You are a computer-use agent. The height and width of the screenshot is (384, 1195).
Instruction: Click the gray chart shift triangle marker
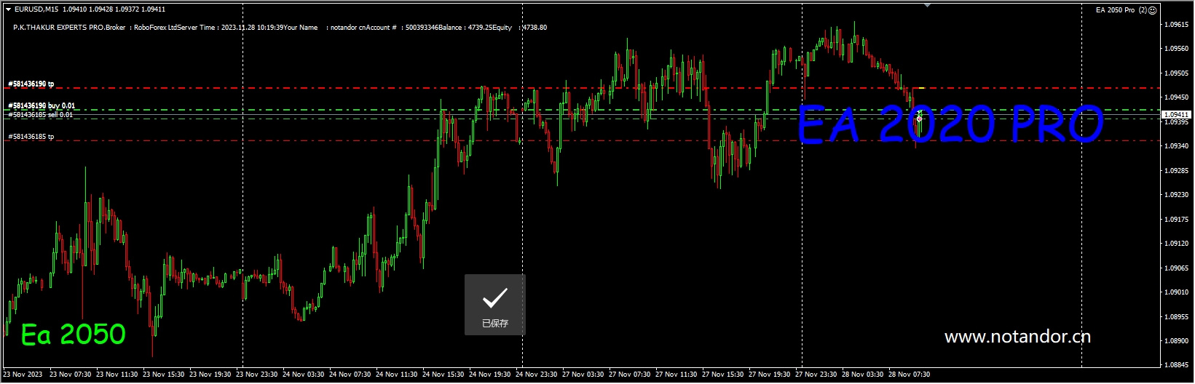coord(927,4)
